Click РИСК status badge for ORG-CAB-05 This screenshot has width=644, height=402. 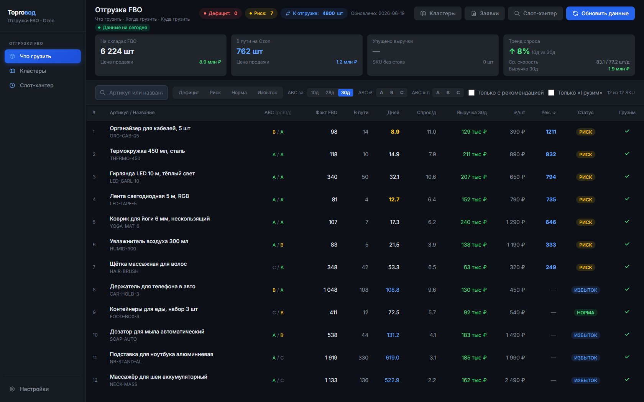(585, 132)
